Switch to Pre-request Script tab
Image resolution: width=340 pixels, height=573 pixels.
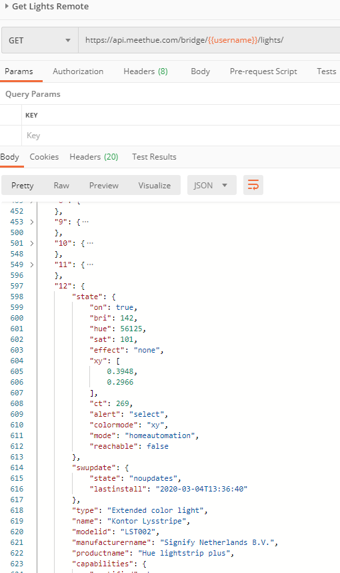(x=263, y=71)
